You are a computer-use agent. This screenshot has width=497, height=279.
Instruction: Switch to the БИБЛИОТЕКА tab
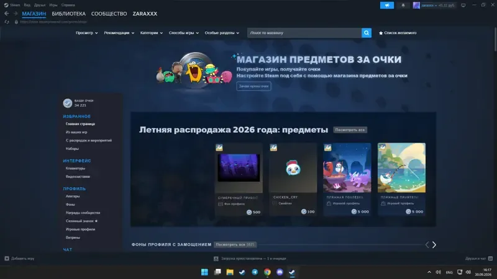click(69, 14)
